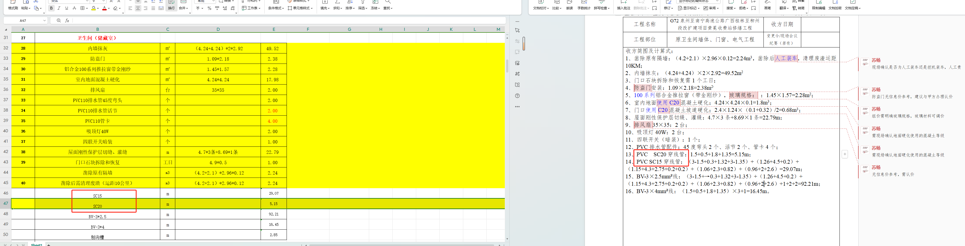
Task: Click Word Count (字数统计) button
Action: click(x=584, y=5)
